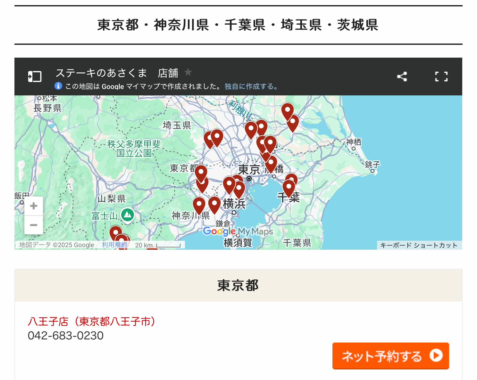Star the ステーキのあさくま map
Image resolution: width=477 pixels, height=380 pixels.
tap(188, 72)
